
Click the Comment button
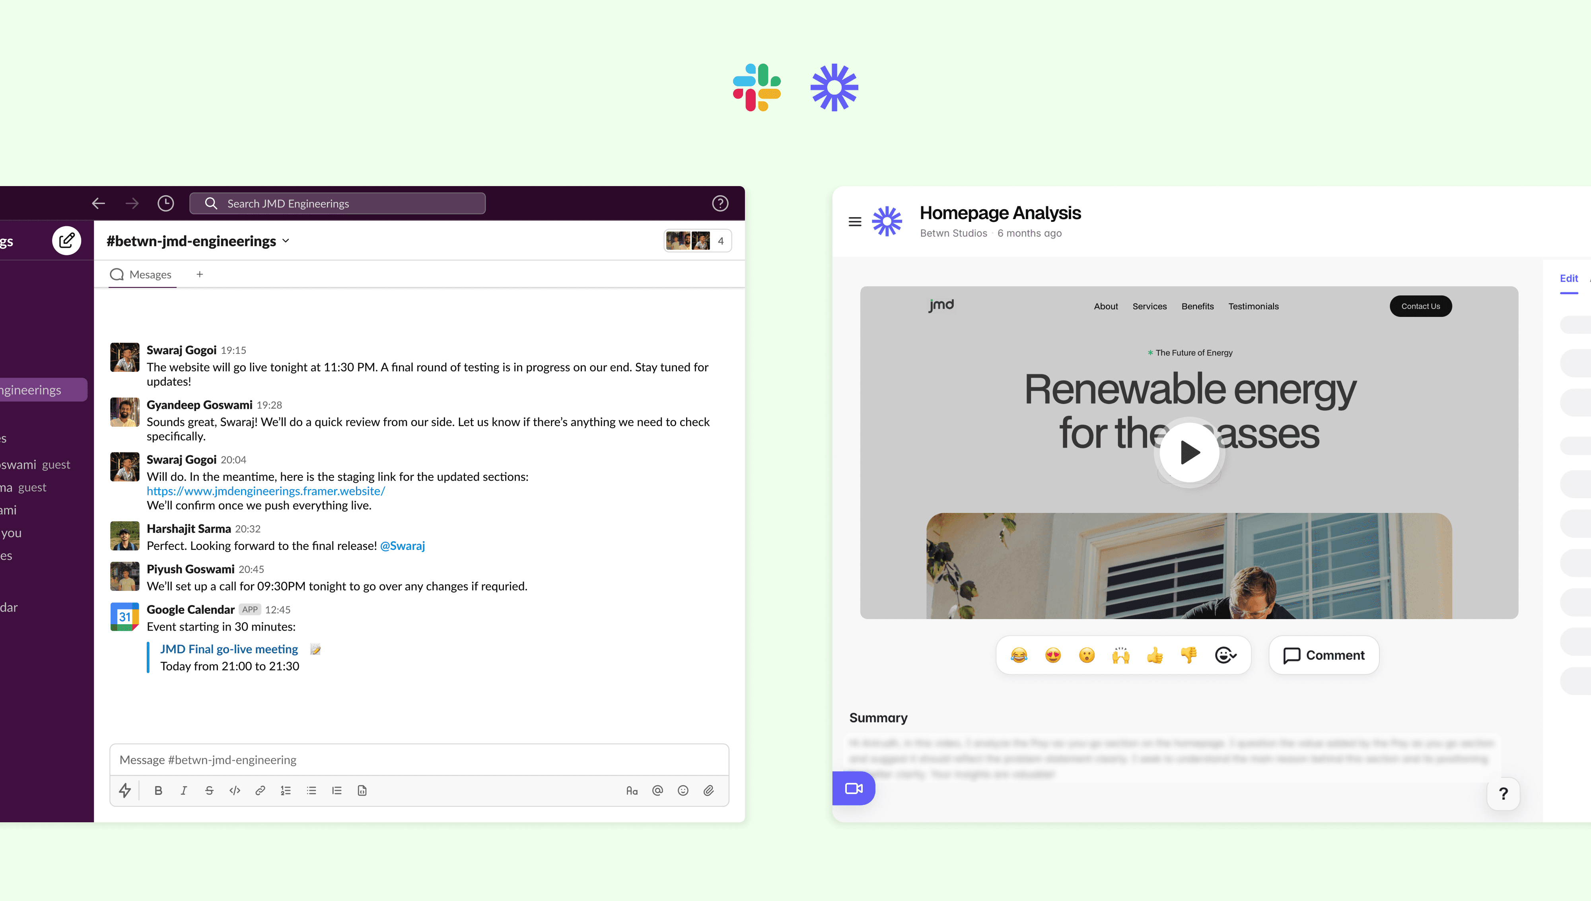point(1324,655)
